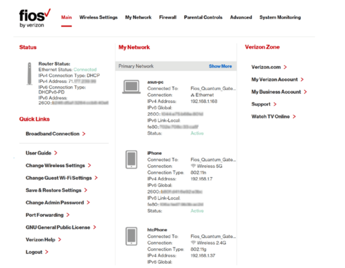Open the Broadband Connection quick link
This screenshot has width=345, height=268.
tap(53, 134)
